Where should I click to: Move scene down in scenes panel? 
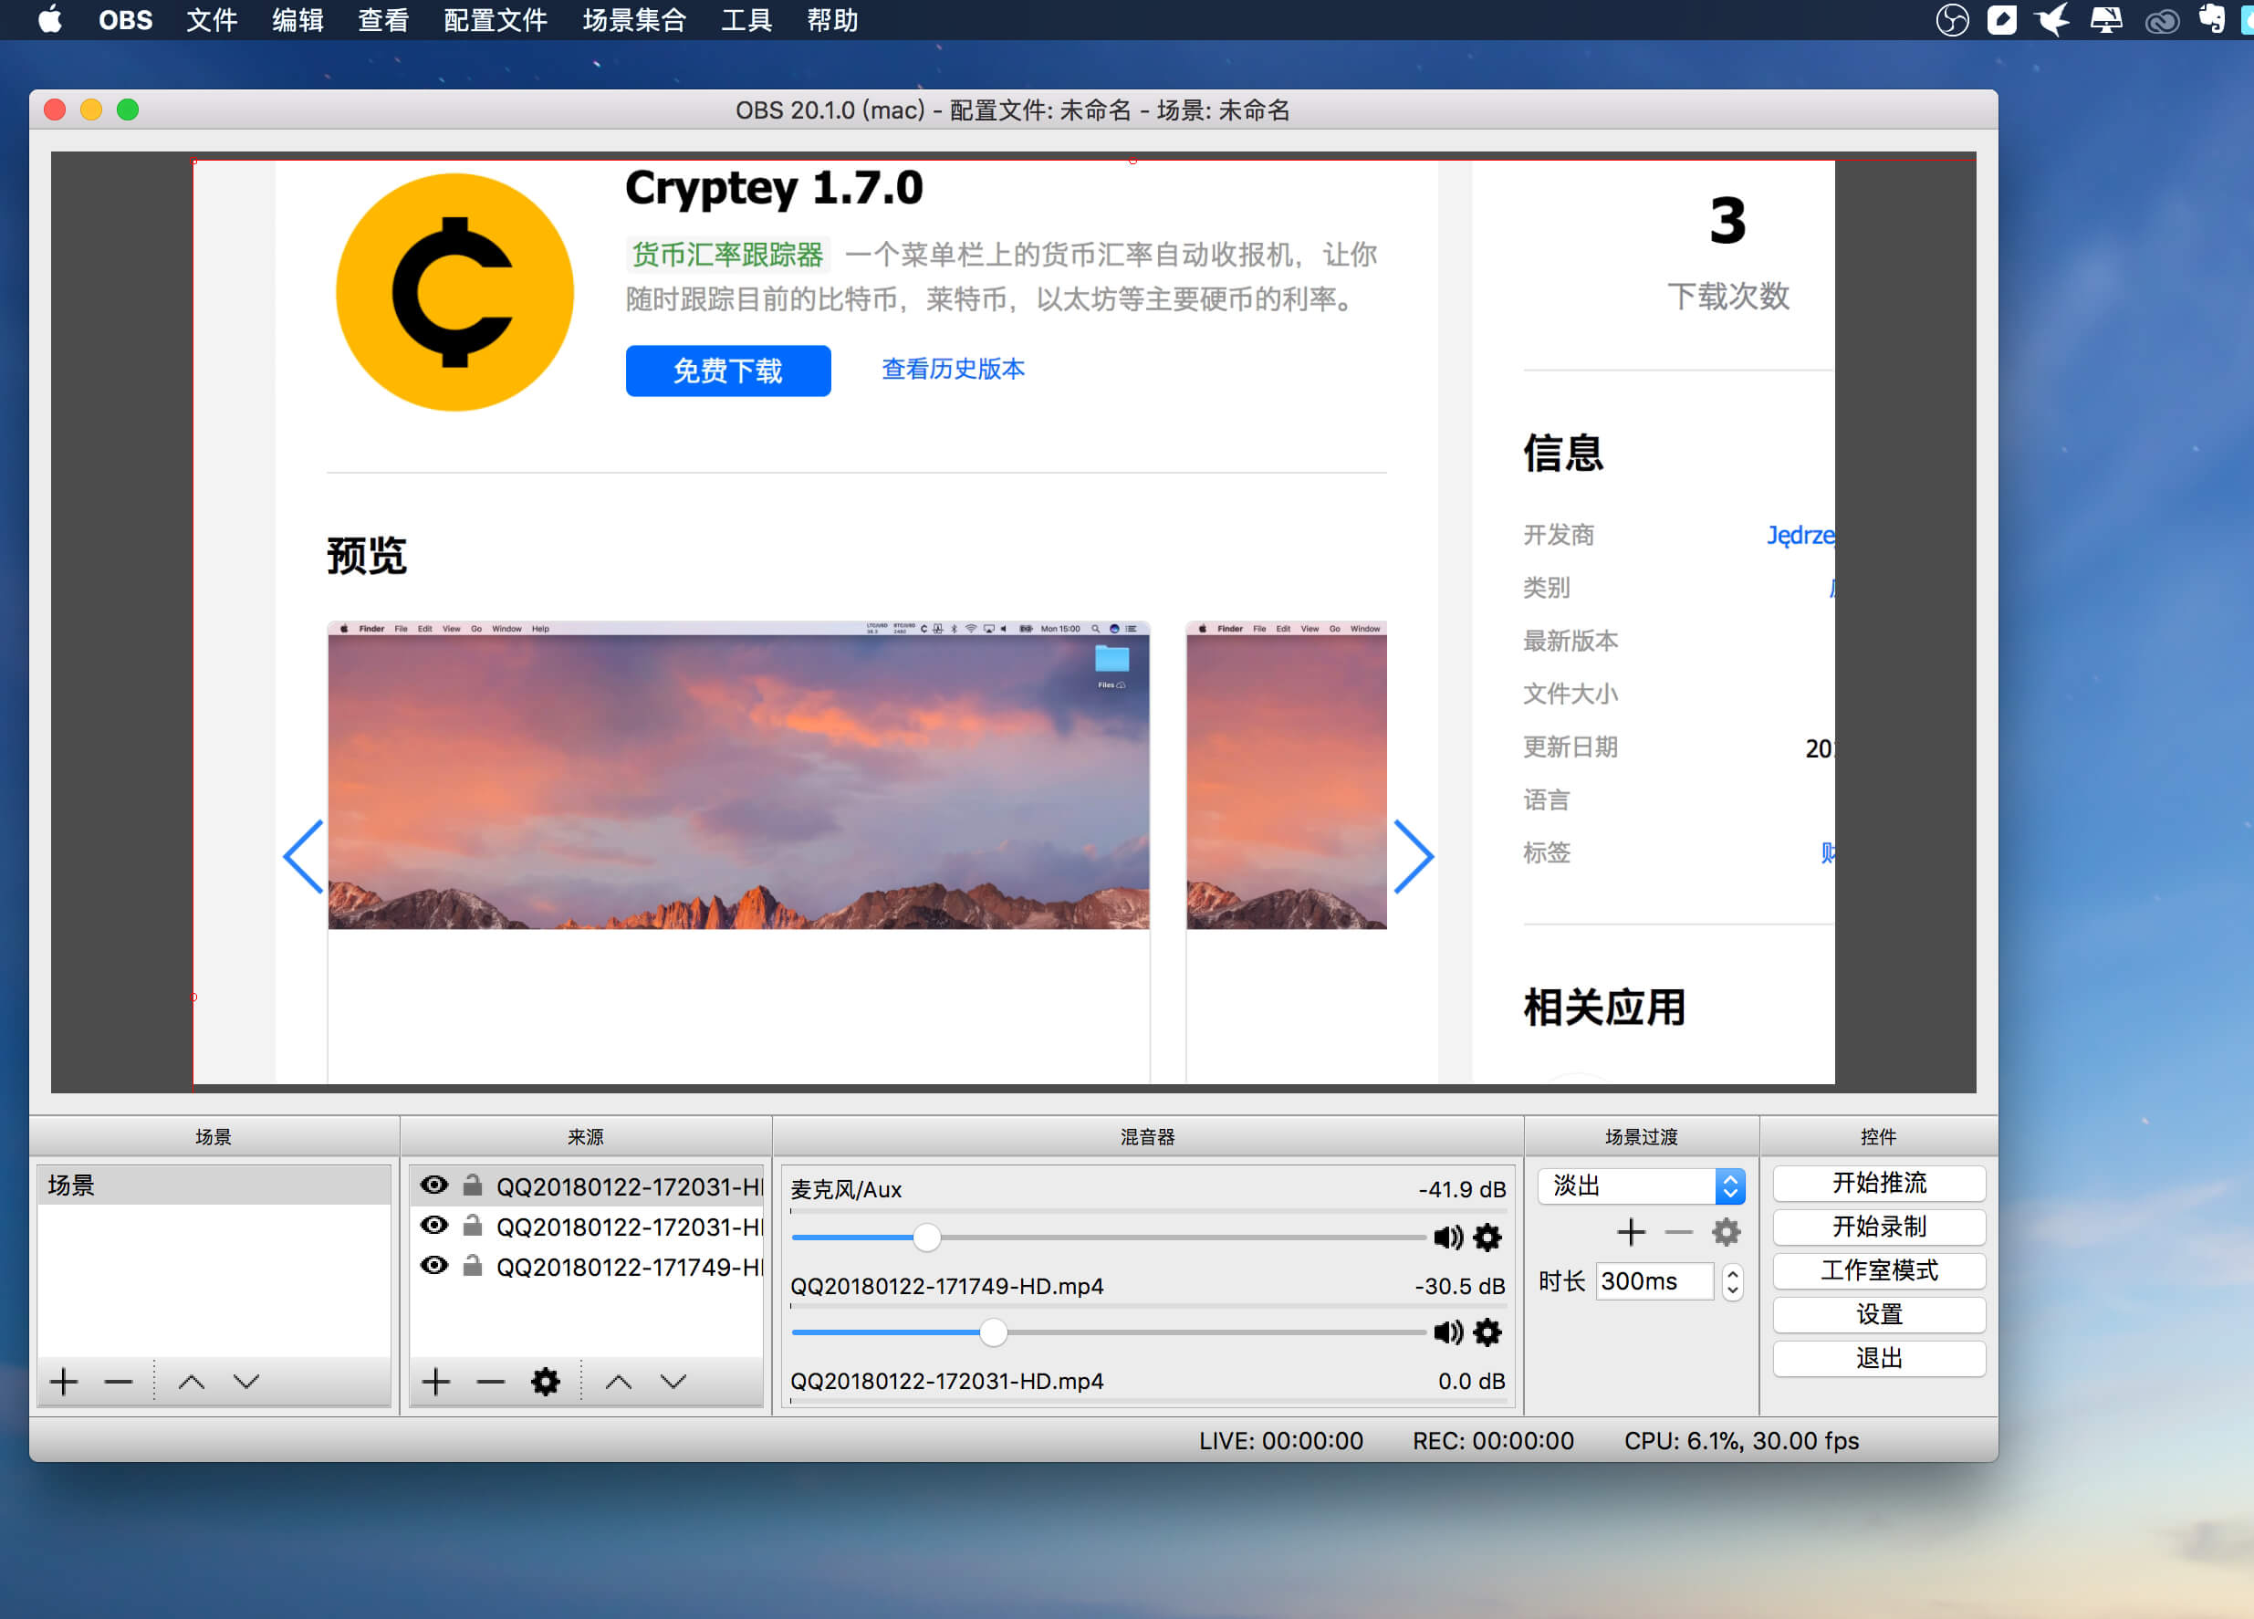click(x=245, y=1382)
